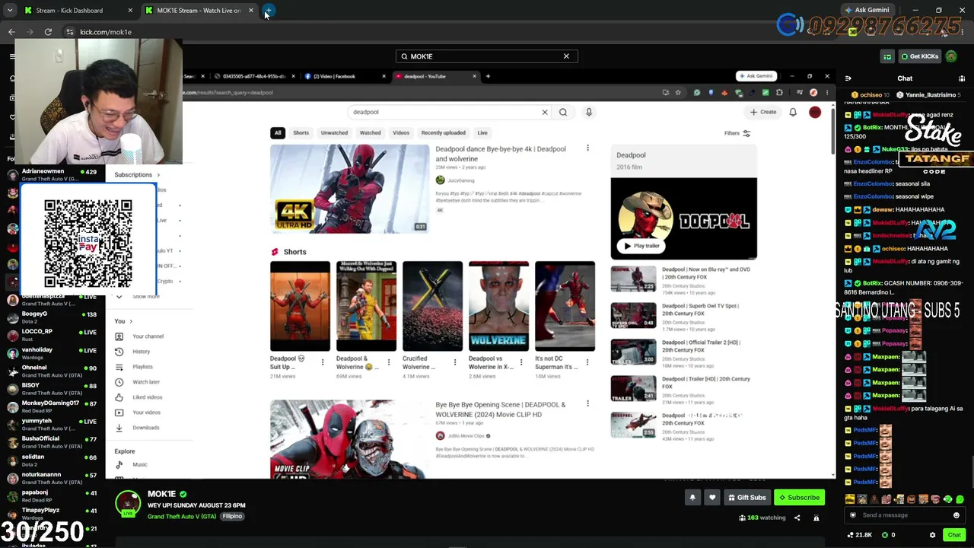Open the chat viewers list icon
The image size is (974, 548).
pyautogui.click(x=962, y=78)
